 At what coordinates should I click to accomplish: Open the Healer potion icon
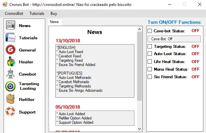point(11,61)
